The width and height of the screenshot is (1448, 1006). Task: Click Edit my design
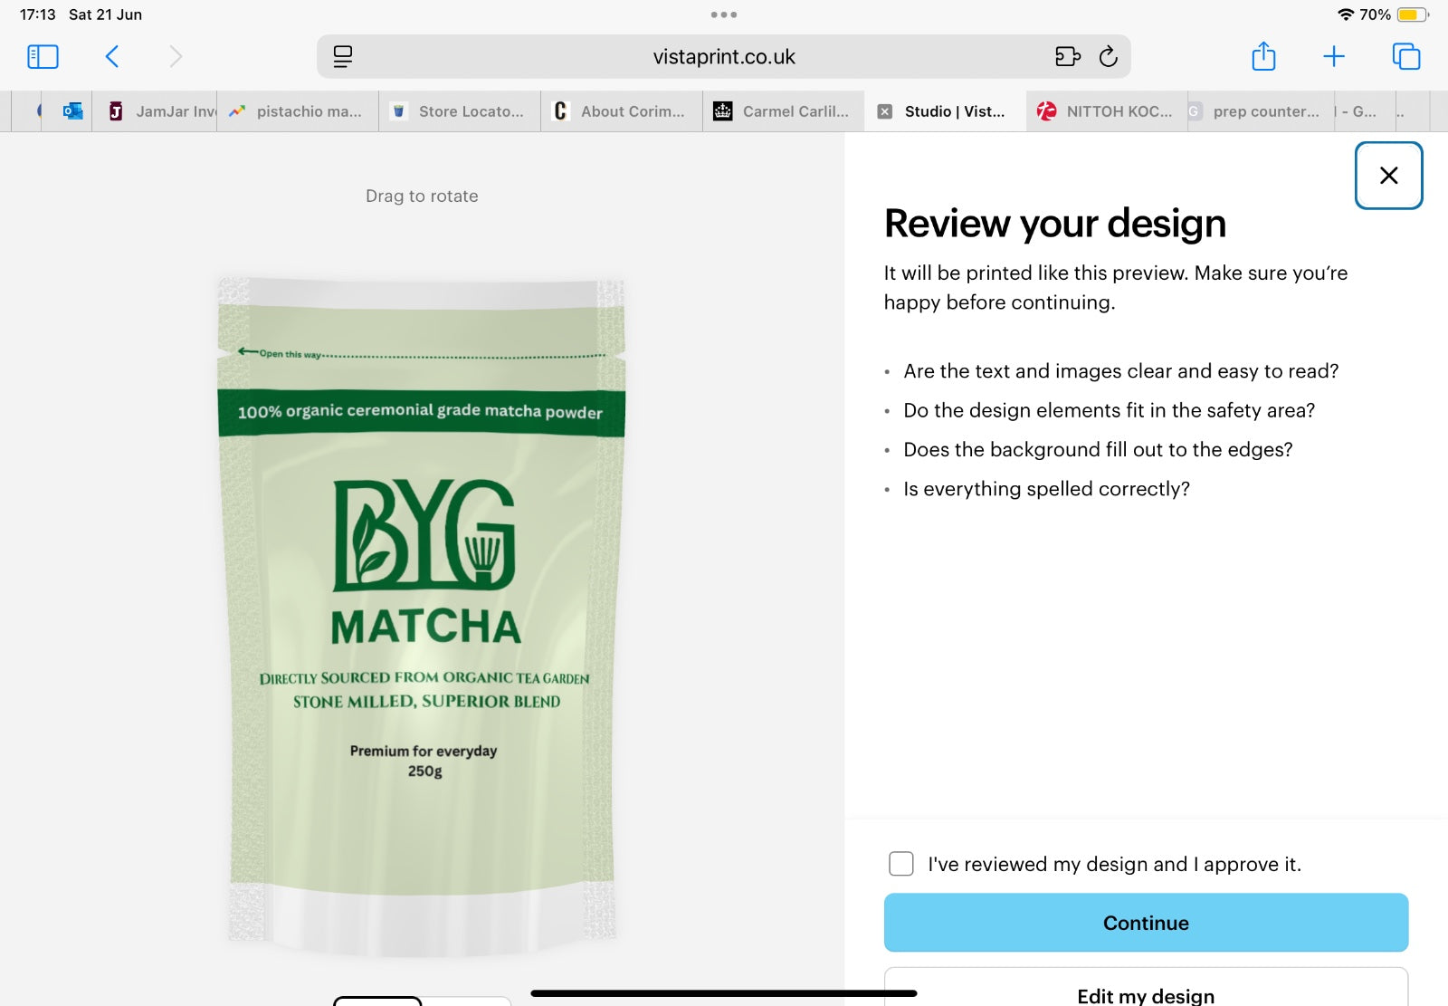1146,989
